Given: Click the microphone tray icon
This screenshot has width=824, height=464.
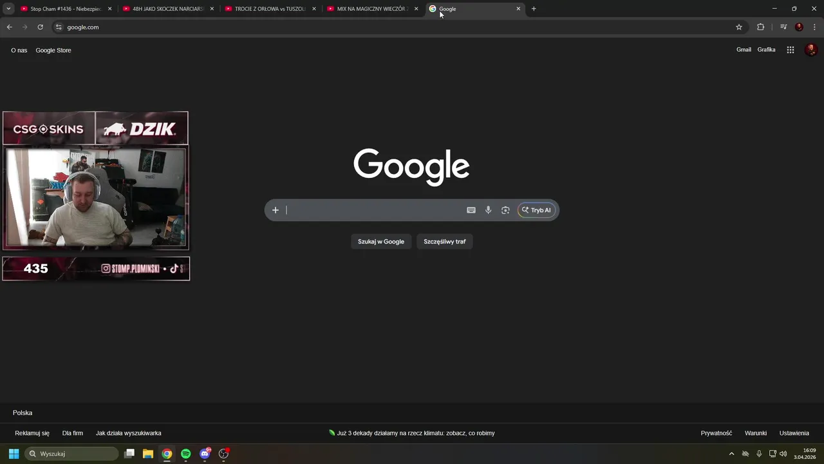Looking at the screenshot, I should coord(759,454).
